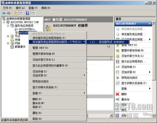Click 添加存储 icon in actions pane
This screenshot has width=157, height=123.
(118, 67)
